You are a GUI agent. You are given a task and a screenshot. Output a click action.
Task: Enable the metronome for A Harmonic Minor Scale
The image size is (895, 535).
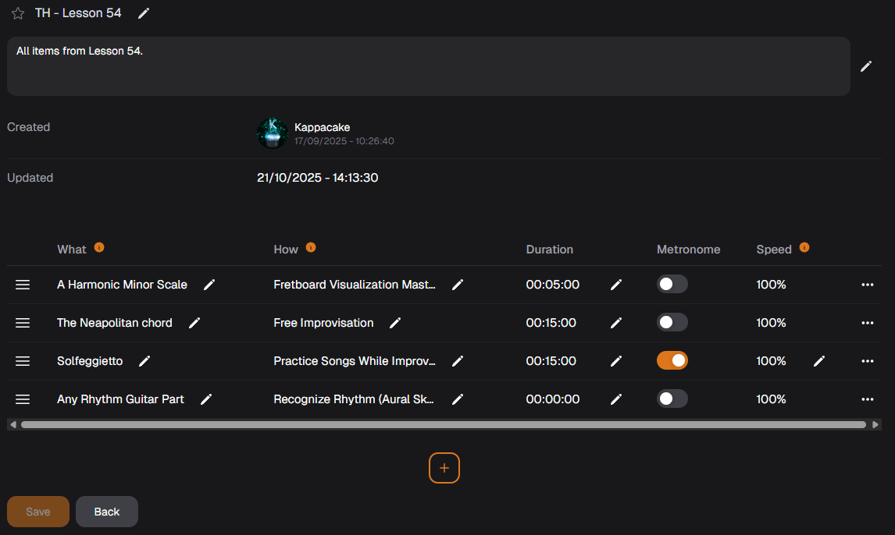pos(672,285)
